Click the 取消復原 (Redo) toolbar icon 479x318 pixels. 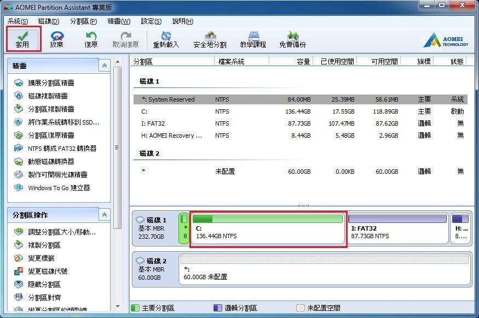[125, 39]
